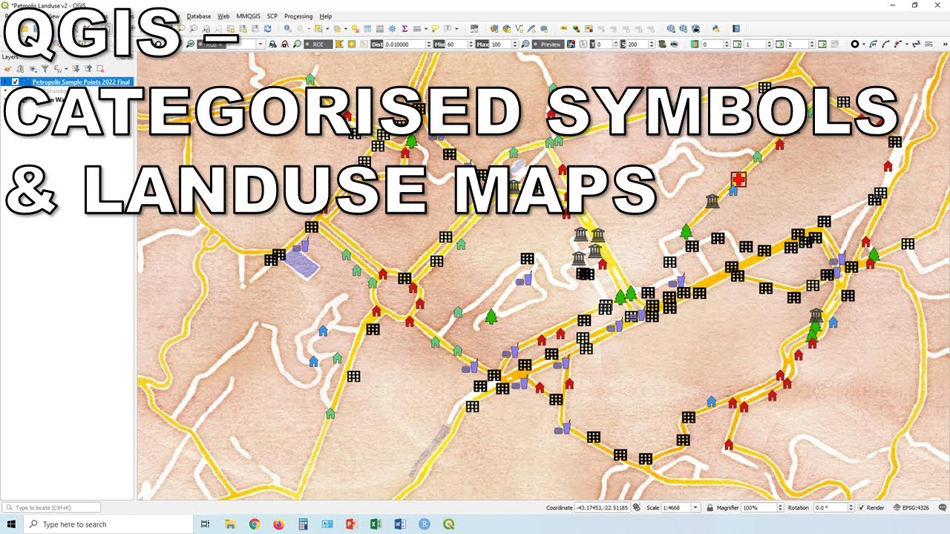Open the Python console icon
Viewport: 950px width, 534px height.
point(715,28)
